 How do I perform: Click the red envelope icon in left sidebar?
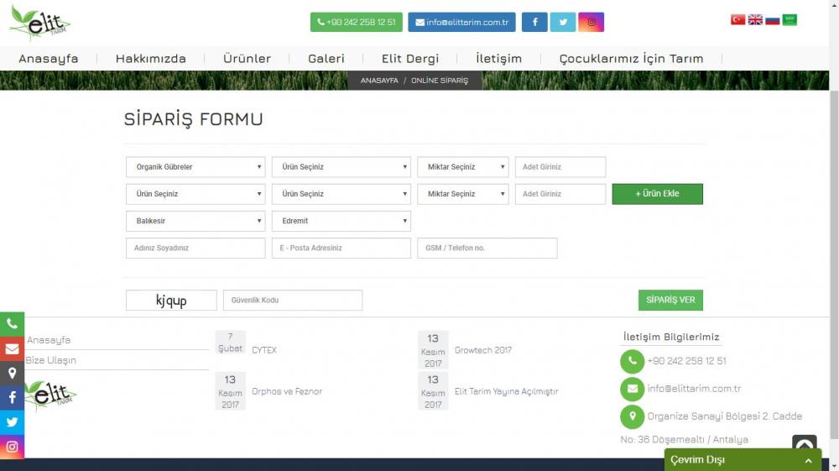click(12, 348)
